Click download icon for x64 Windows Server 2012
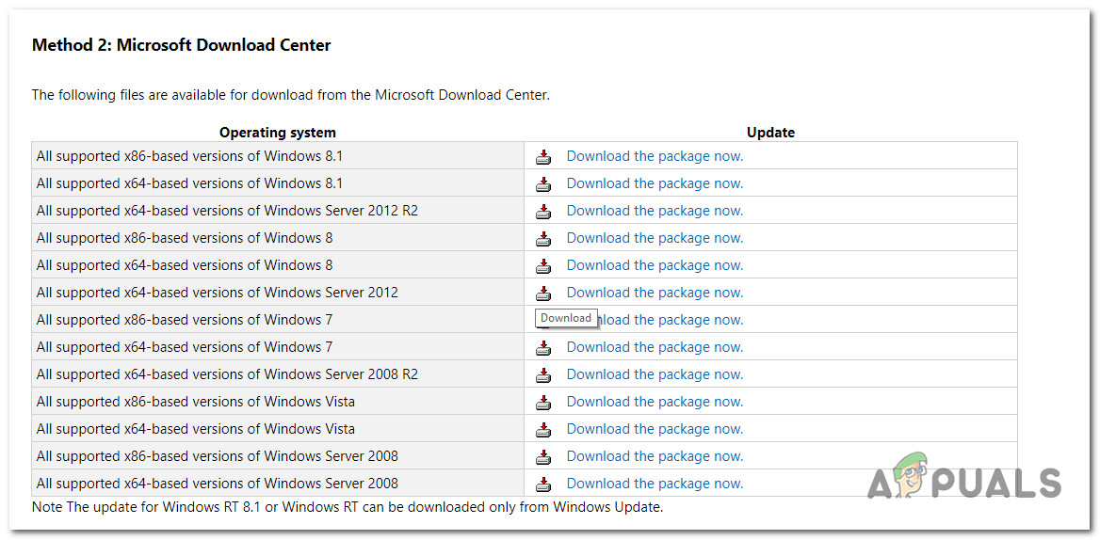1100x540 pixels. point(543,294)
